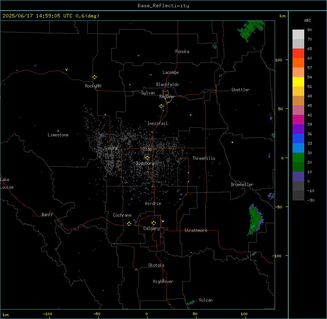This screenshot has width=327, height=319.
Task: Click the slate-purple 10 dBZ legend swatch
Action: point(298,177)
